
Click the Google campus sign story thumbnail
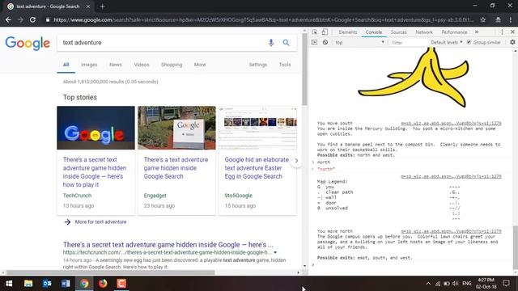point(176,128)
